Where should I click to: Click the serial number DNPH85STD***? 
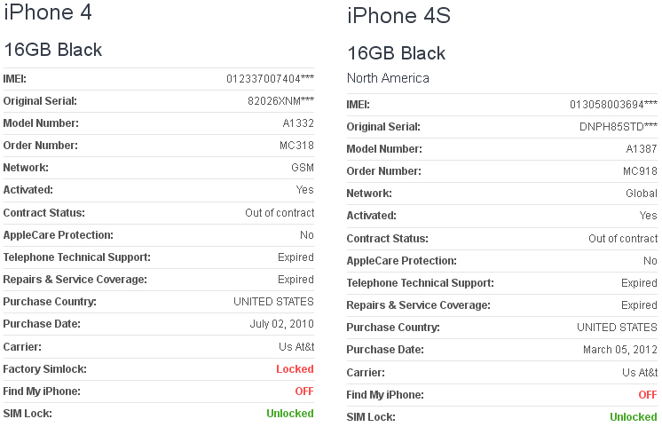click(x=619, y=127)
